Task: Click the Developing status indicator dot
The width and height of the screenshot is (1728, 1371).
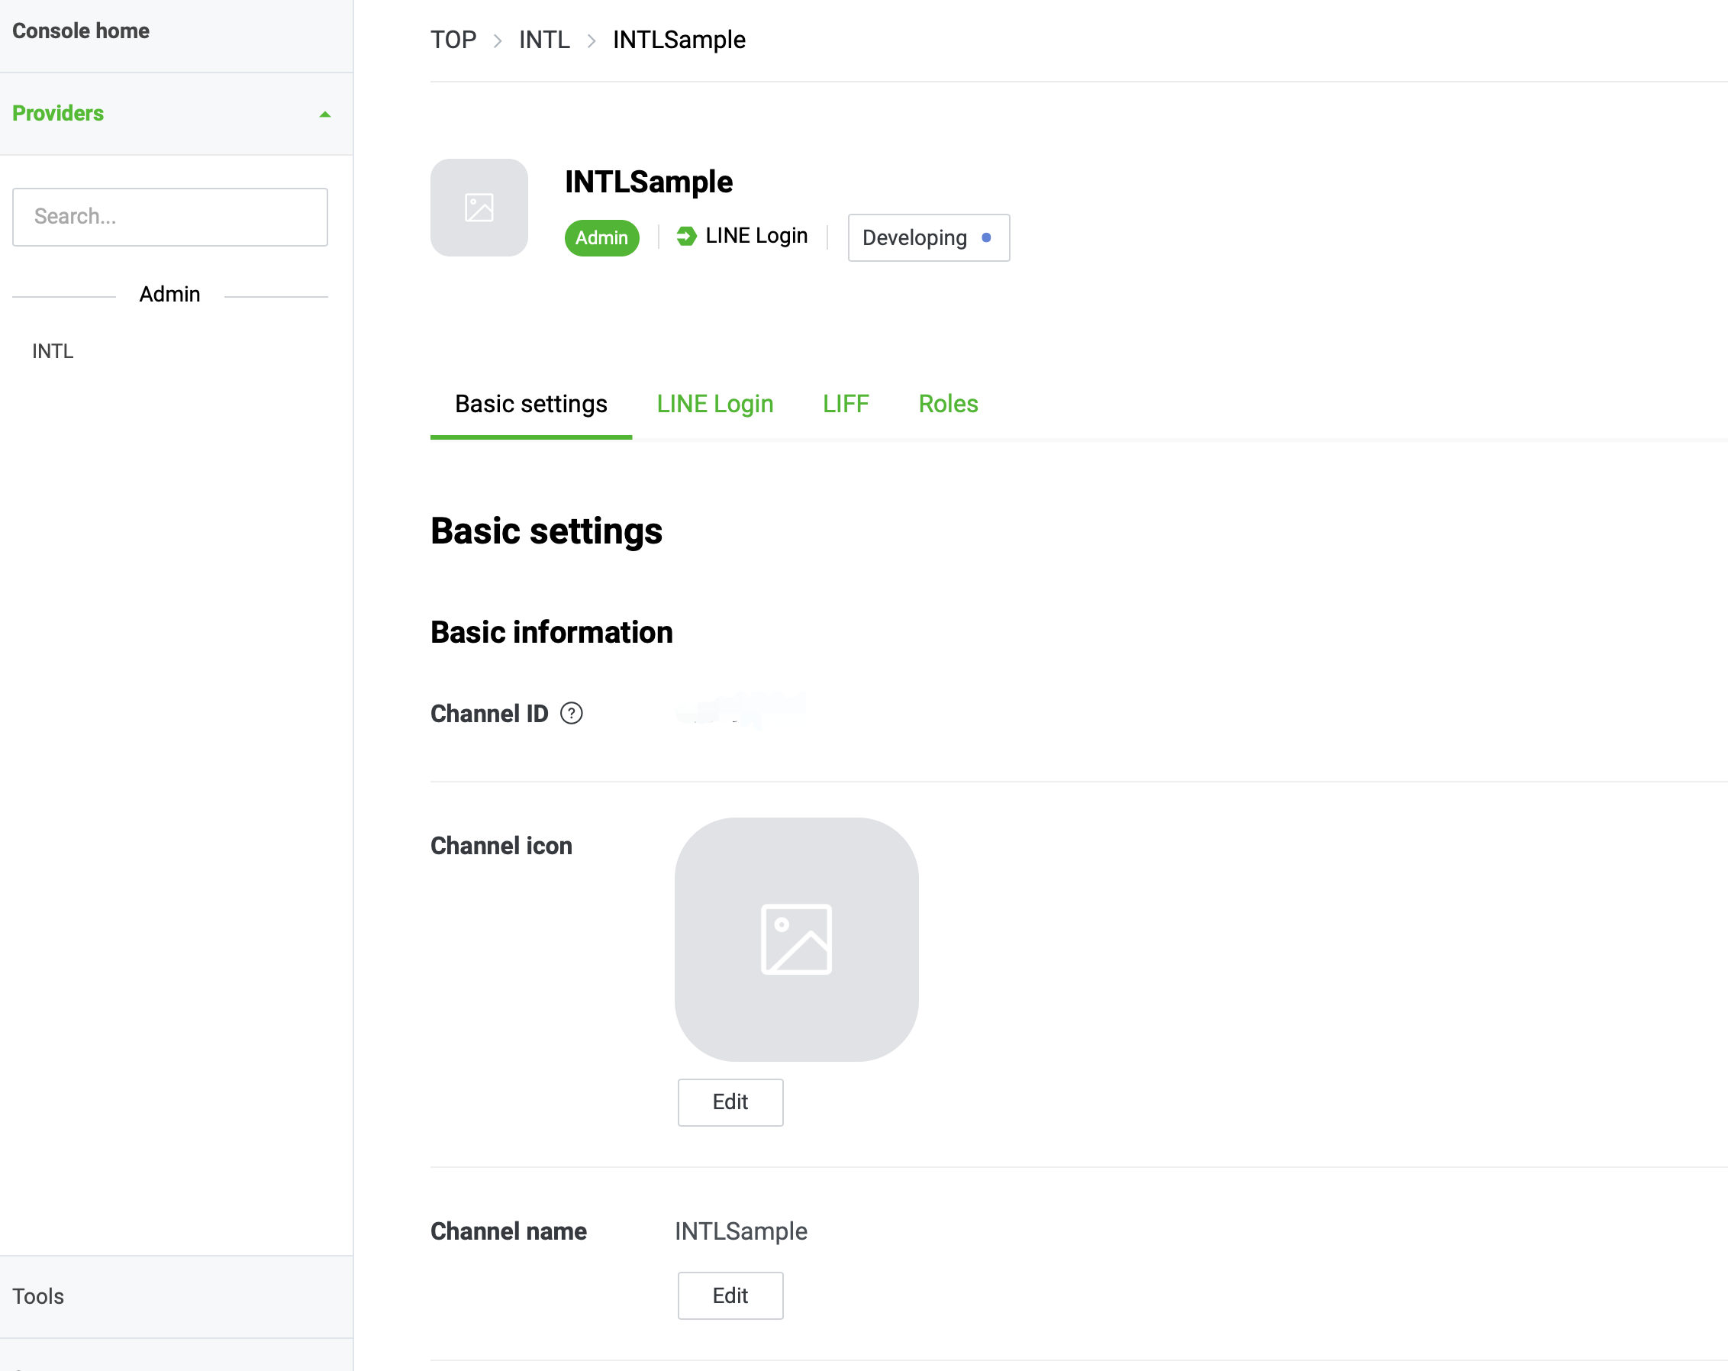Action: point(988,236)
